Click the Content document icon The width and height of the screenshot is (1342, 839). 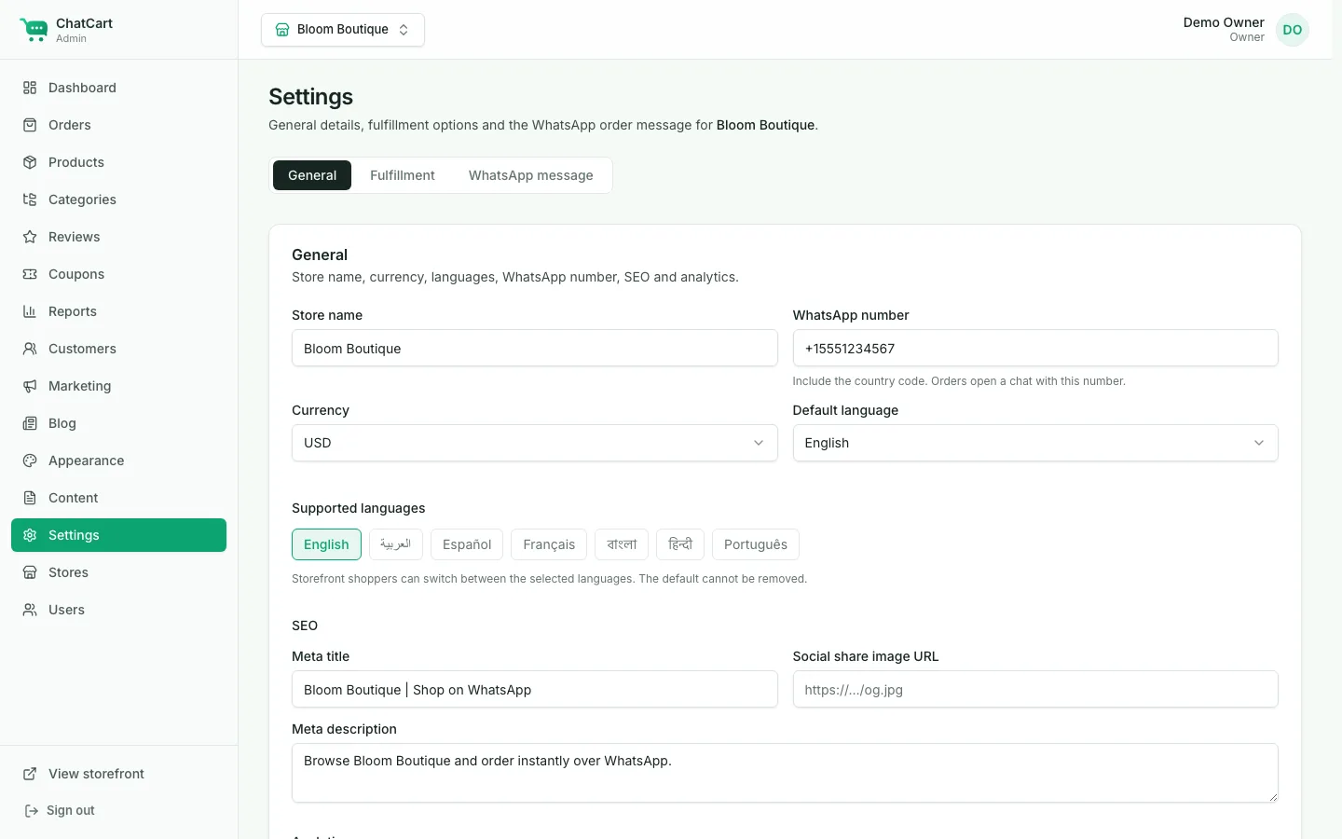30,498
